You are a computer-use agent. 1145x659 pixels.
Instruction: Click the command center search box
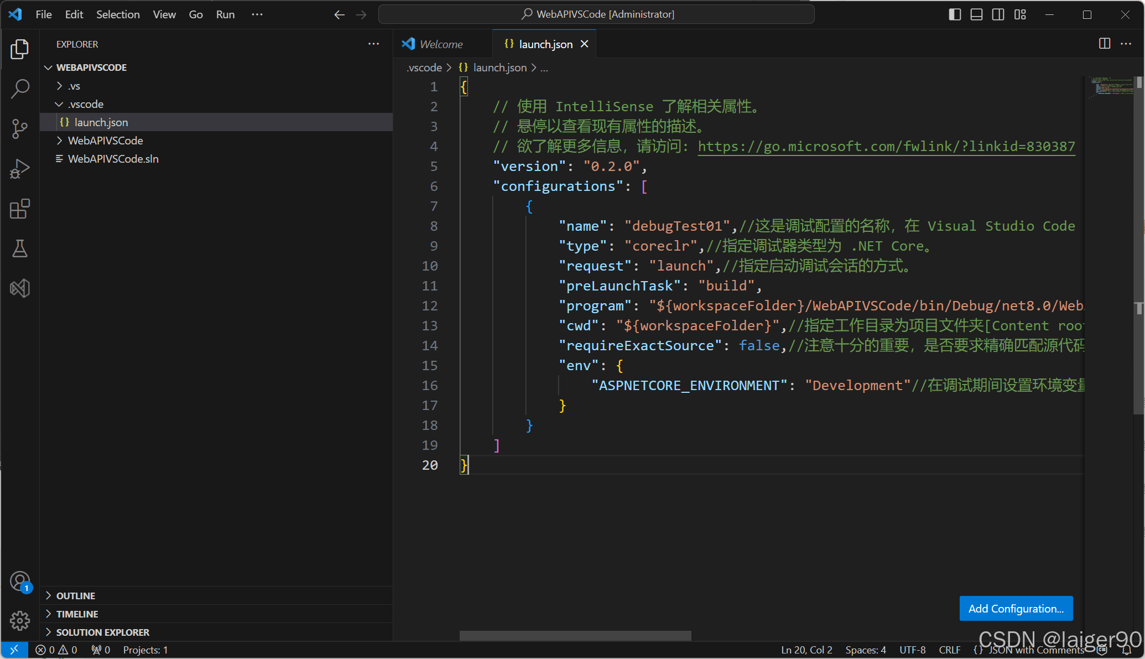pos(596,14)
